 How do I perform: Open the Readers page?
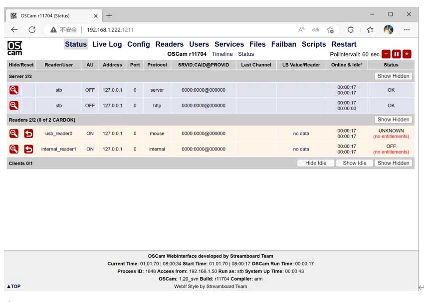coord(170,44)
